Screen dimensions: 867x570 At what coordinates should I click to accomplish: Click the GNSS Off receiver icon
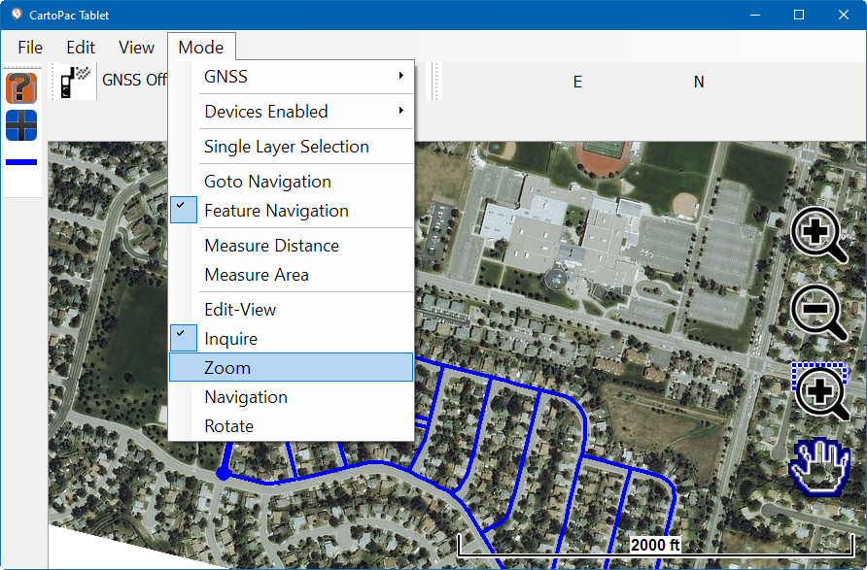(74, 81)
